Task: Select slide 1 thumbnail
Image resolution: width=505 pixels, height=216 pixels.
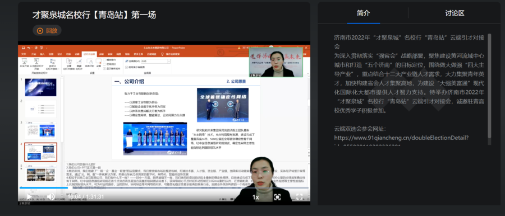Action: point(40,87)
